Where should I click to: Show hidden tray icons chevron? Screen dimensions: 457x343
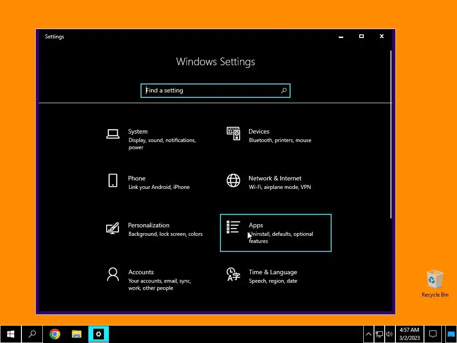click(368, 334)
